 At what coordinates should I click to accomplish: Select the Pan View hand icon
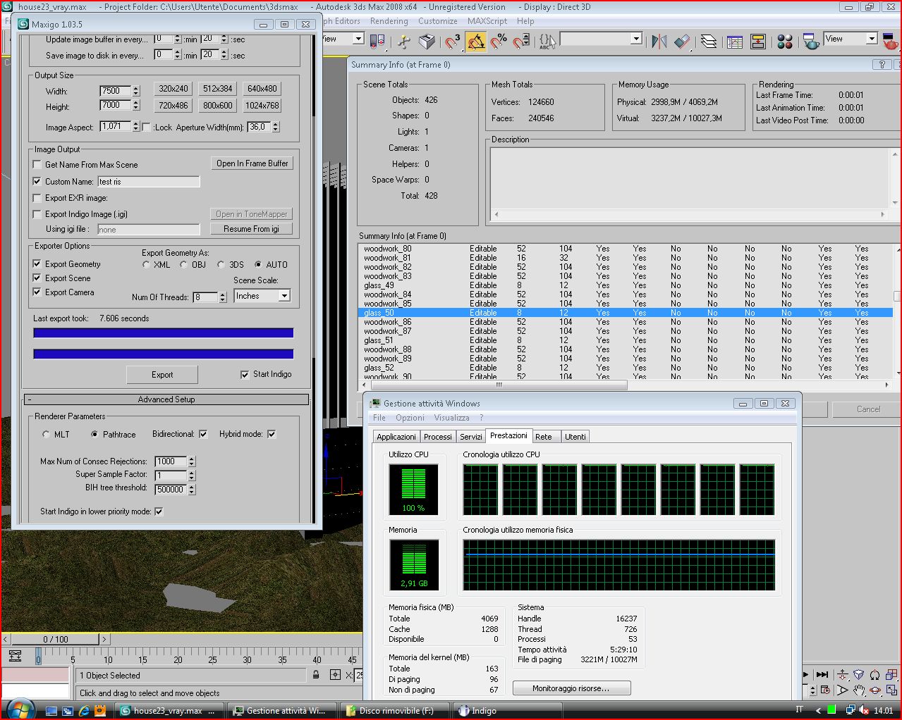[x=858, y=690]
